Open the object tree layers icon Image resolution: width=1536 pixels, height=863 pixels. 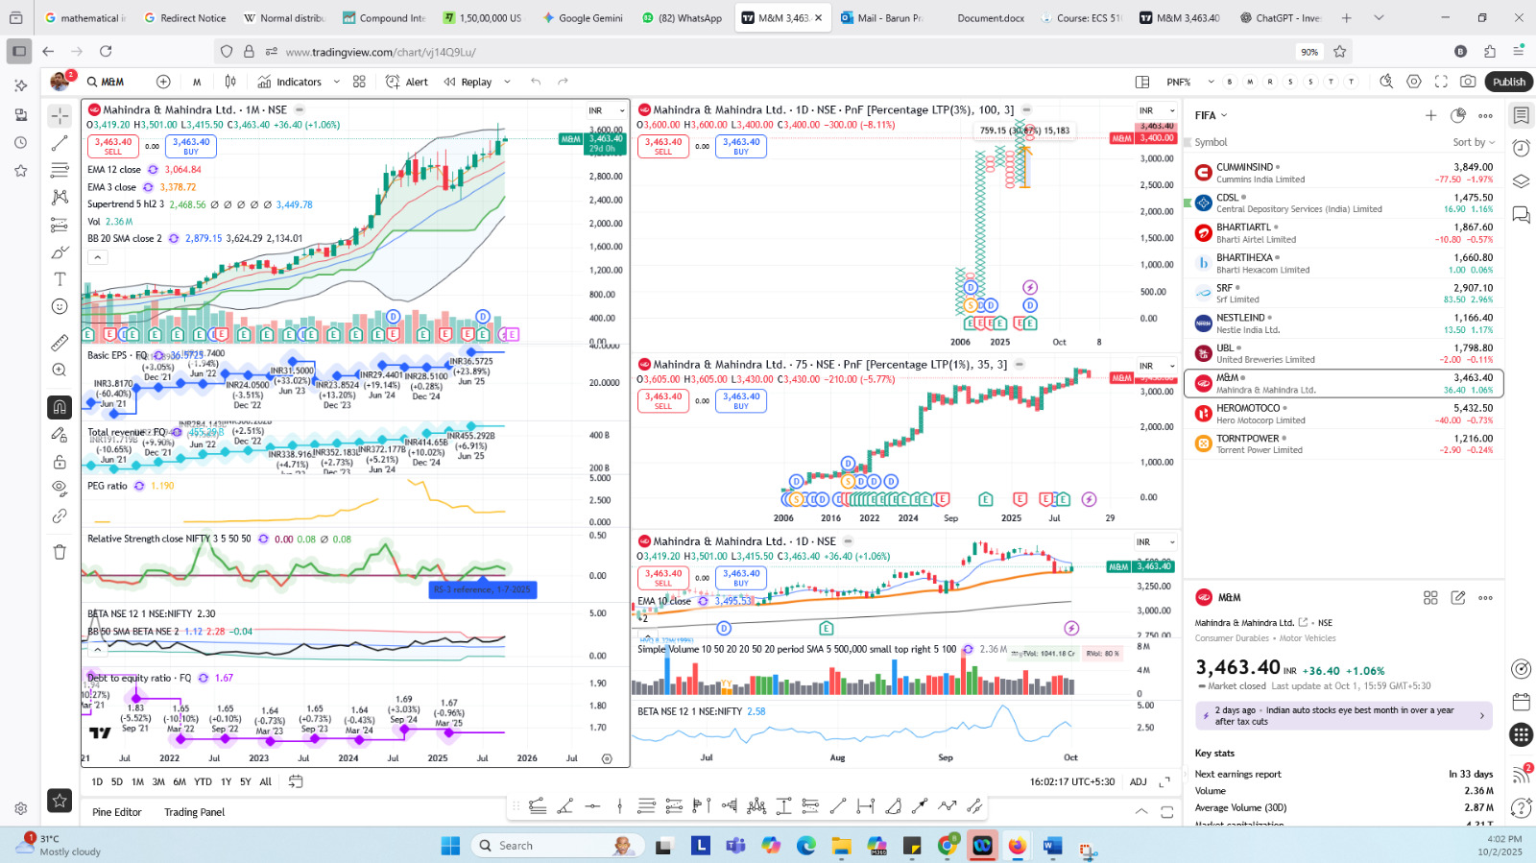[x=1521, y=180]
